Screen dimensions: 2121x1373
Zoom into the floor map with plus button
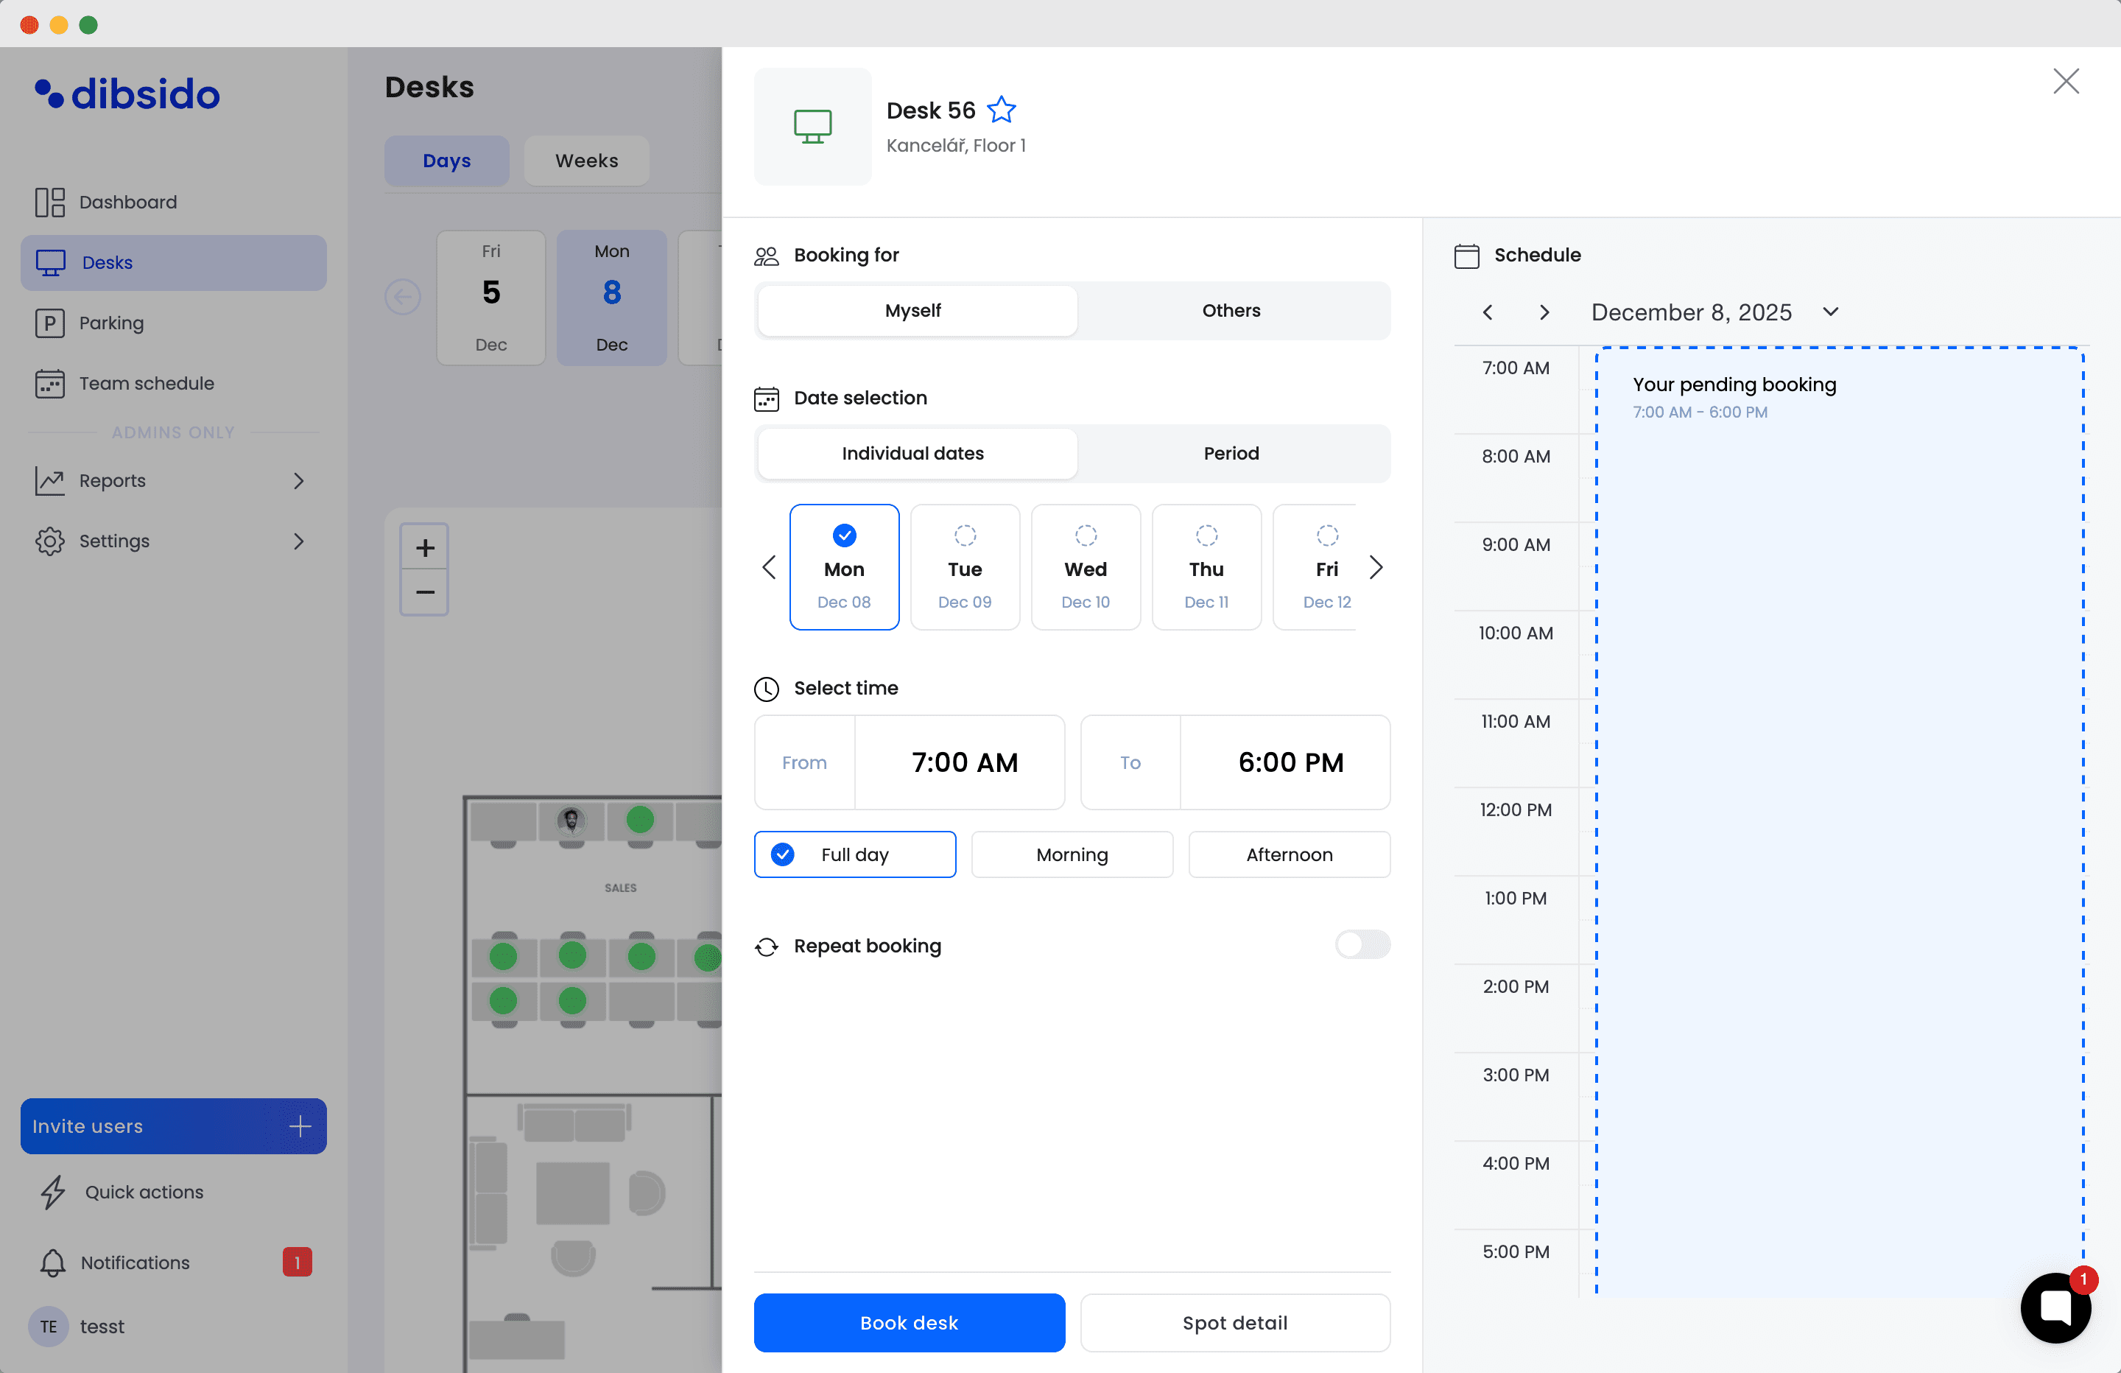(x=424, y=547)
